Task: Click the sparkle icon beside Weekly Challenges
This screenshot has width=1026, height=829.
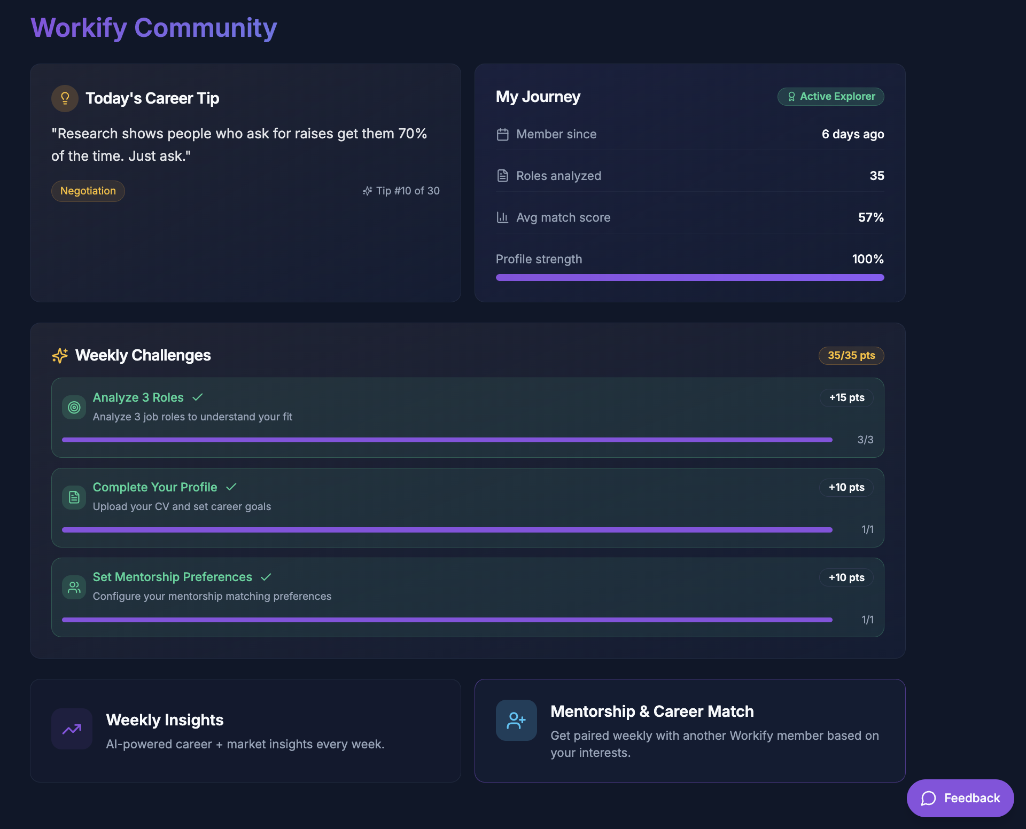Action: point(59,355)
